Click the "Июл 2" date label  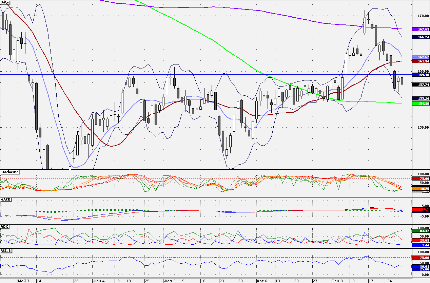click(x=170, y=281)
